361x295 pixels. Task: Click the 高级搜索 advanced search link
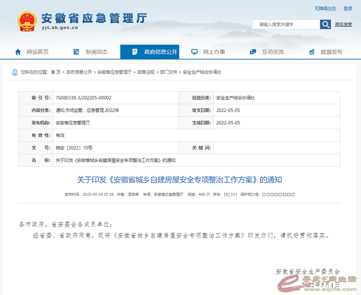pos(343,24)
